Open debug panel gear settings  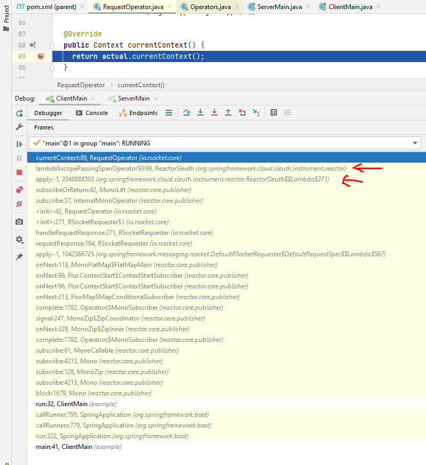tap(19, 239)
